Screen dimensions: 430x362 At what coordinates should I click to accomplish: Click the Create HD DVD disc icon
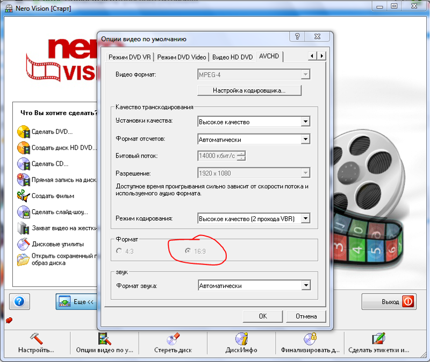[x=24, y=148]
